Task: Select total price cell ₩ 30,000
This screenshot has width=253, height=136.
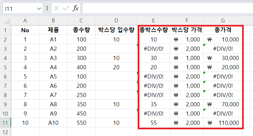Action: [223, 58]
